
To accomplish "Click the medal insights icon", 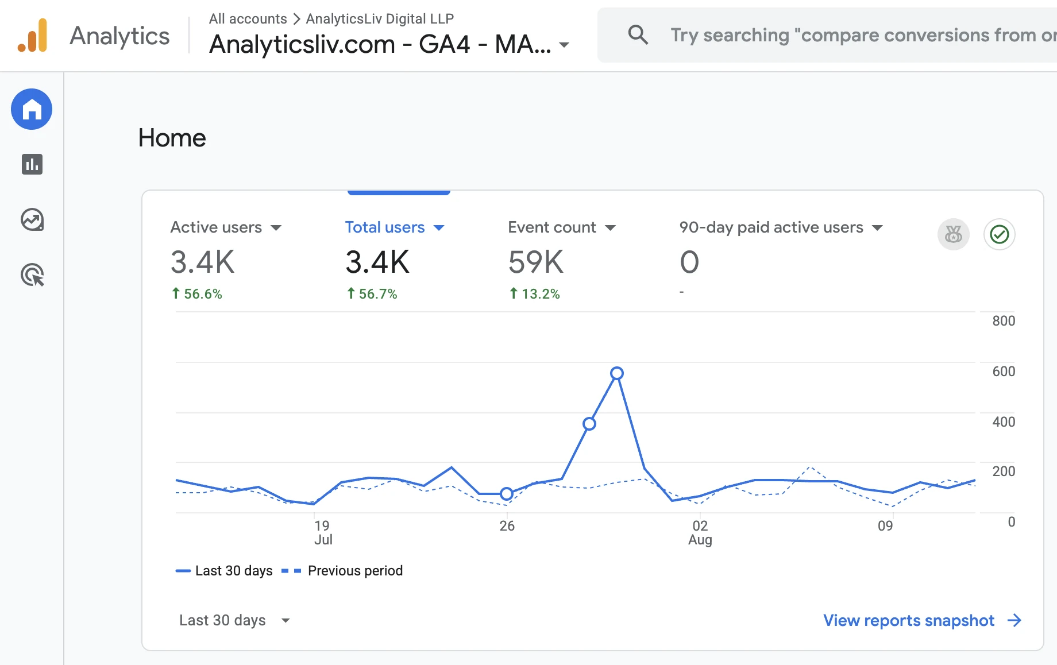I will (954, 234).
